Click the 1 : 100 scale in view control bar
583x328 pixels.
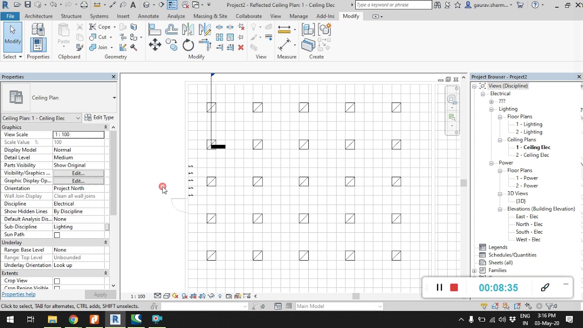[x=138, y=296]
